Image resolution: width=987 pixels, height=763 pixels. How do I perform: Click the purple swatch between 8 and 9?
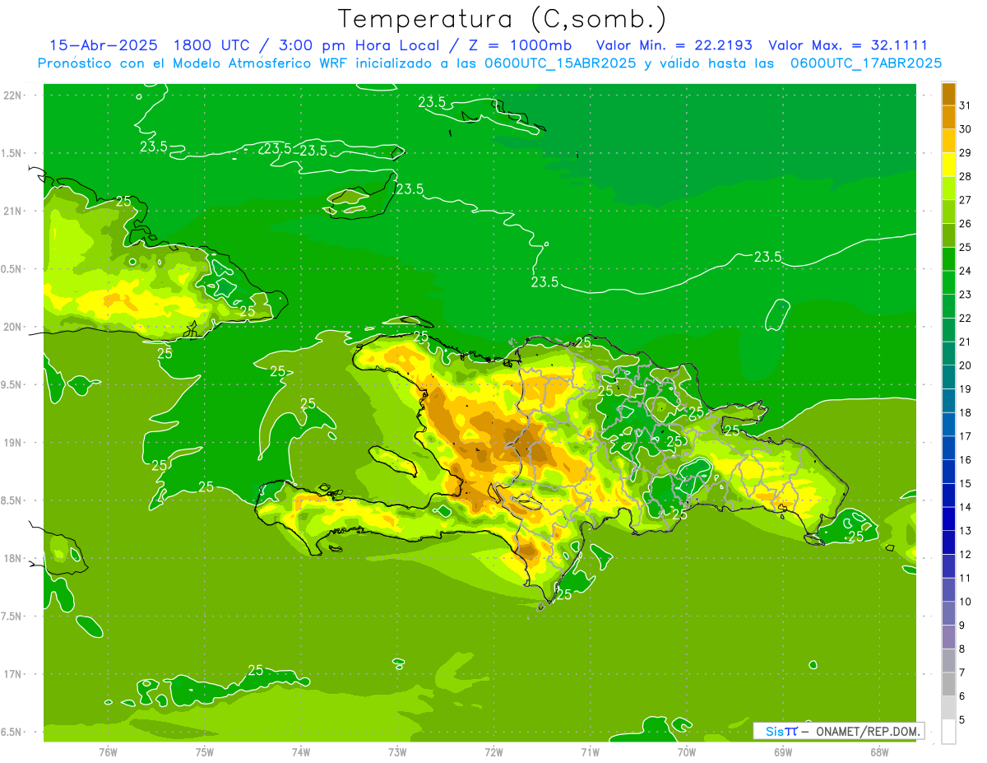point(948,637)
